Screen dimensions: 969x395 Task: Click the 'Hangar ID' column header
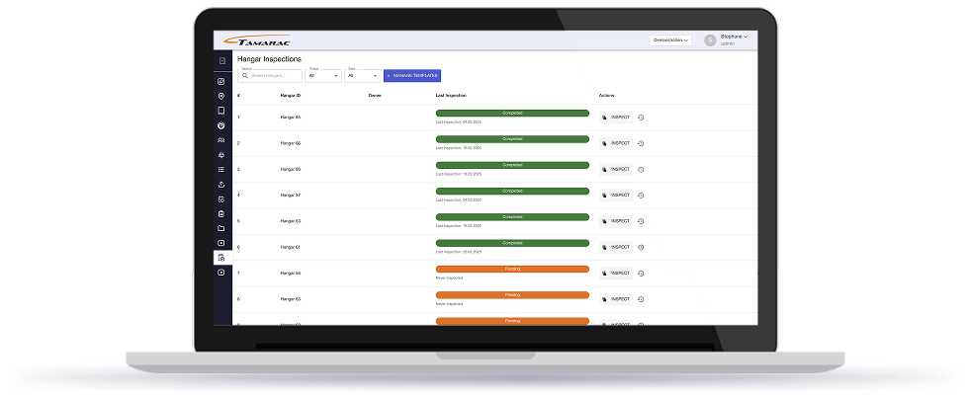pos(291,96)
